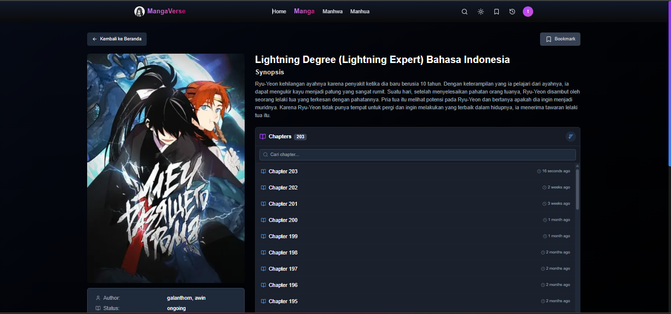Bookmark this manga with Bookmark button
The height and width of the screenshot is (314, 671).
tap(560, 39)
